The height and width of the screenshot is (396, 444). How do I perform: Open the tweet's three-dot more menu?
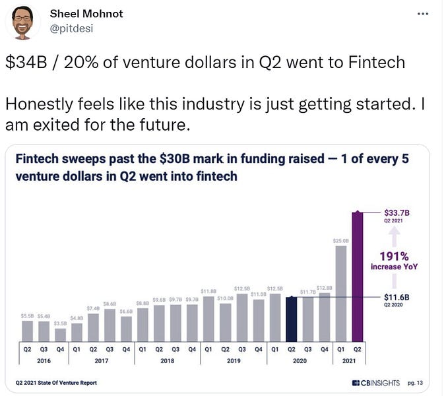(x=423, y=14)
